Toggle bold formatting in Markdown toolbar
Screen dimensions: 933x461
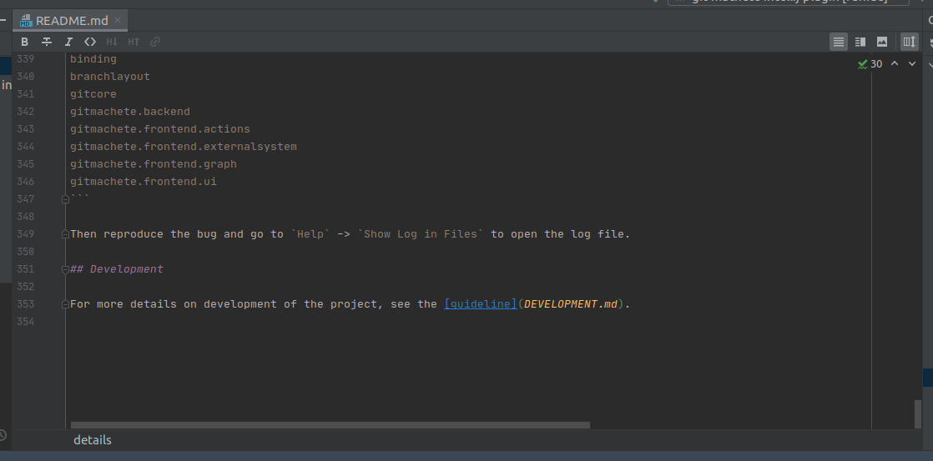[x=24, y=42]
